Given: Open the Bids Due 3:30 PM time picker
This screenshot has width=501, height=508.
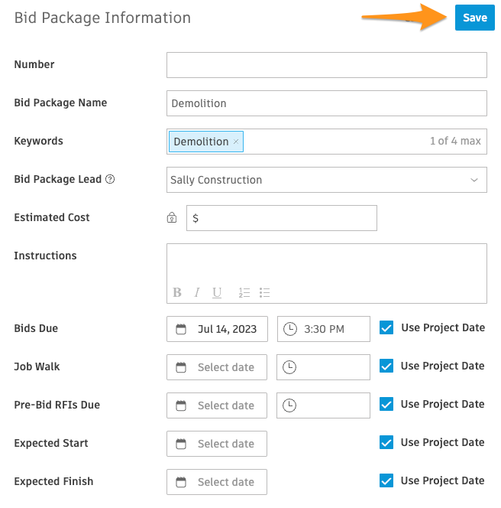Looking at the screenshot, I should pyautogui.click(x=323, y=329).
